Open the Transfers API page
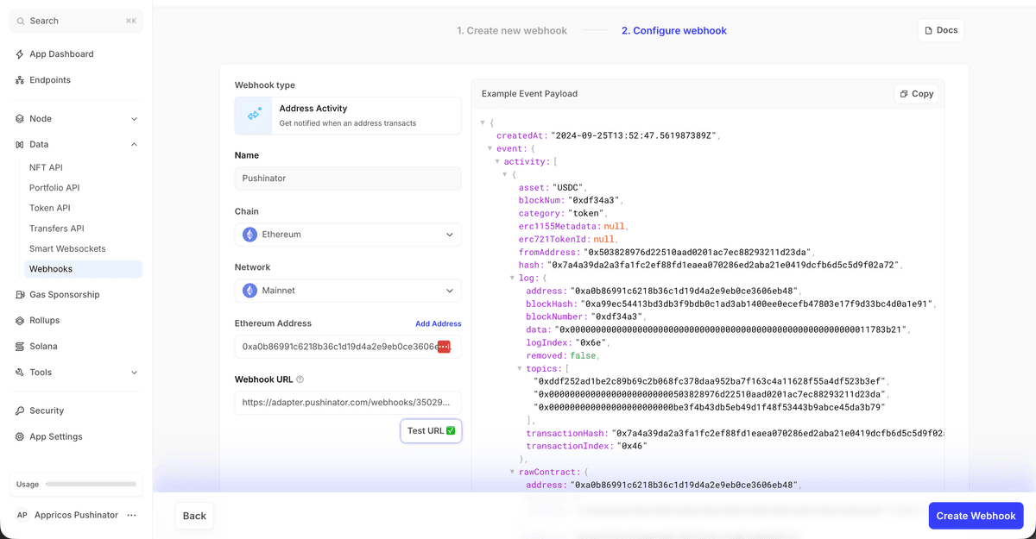This screenshot has width=1036, height=539. (57, 229)
